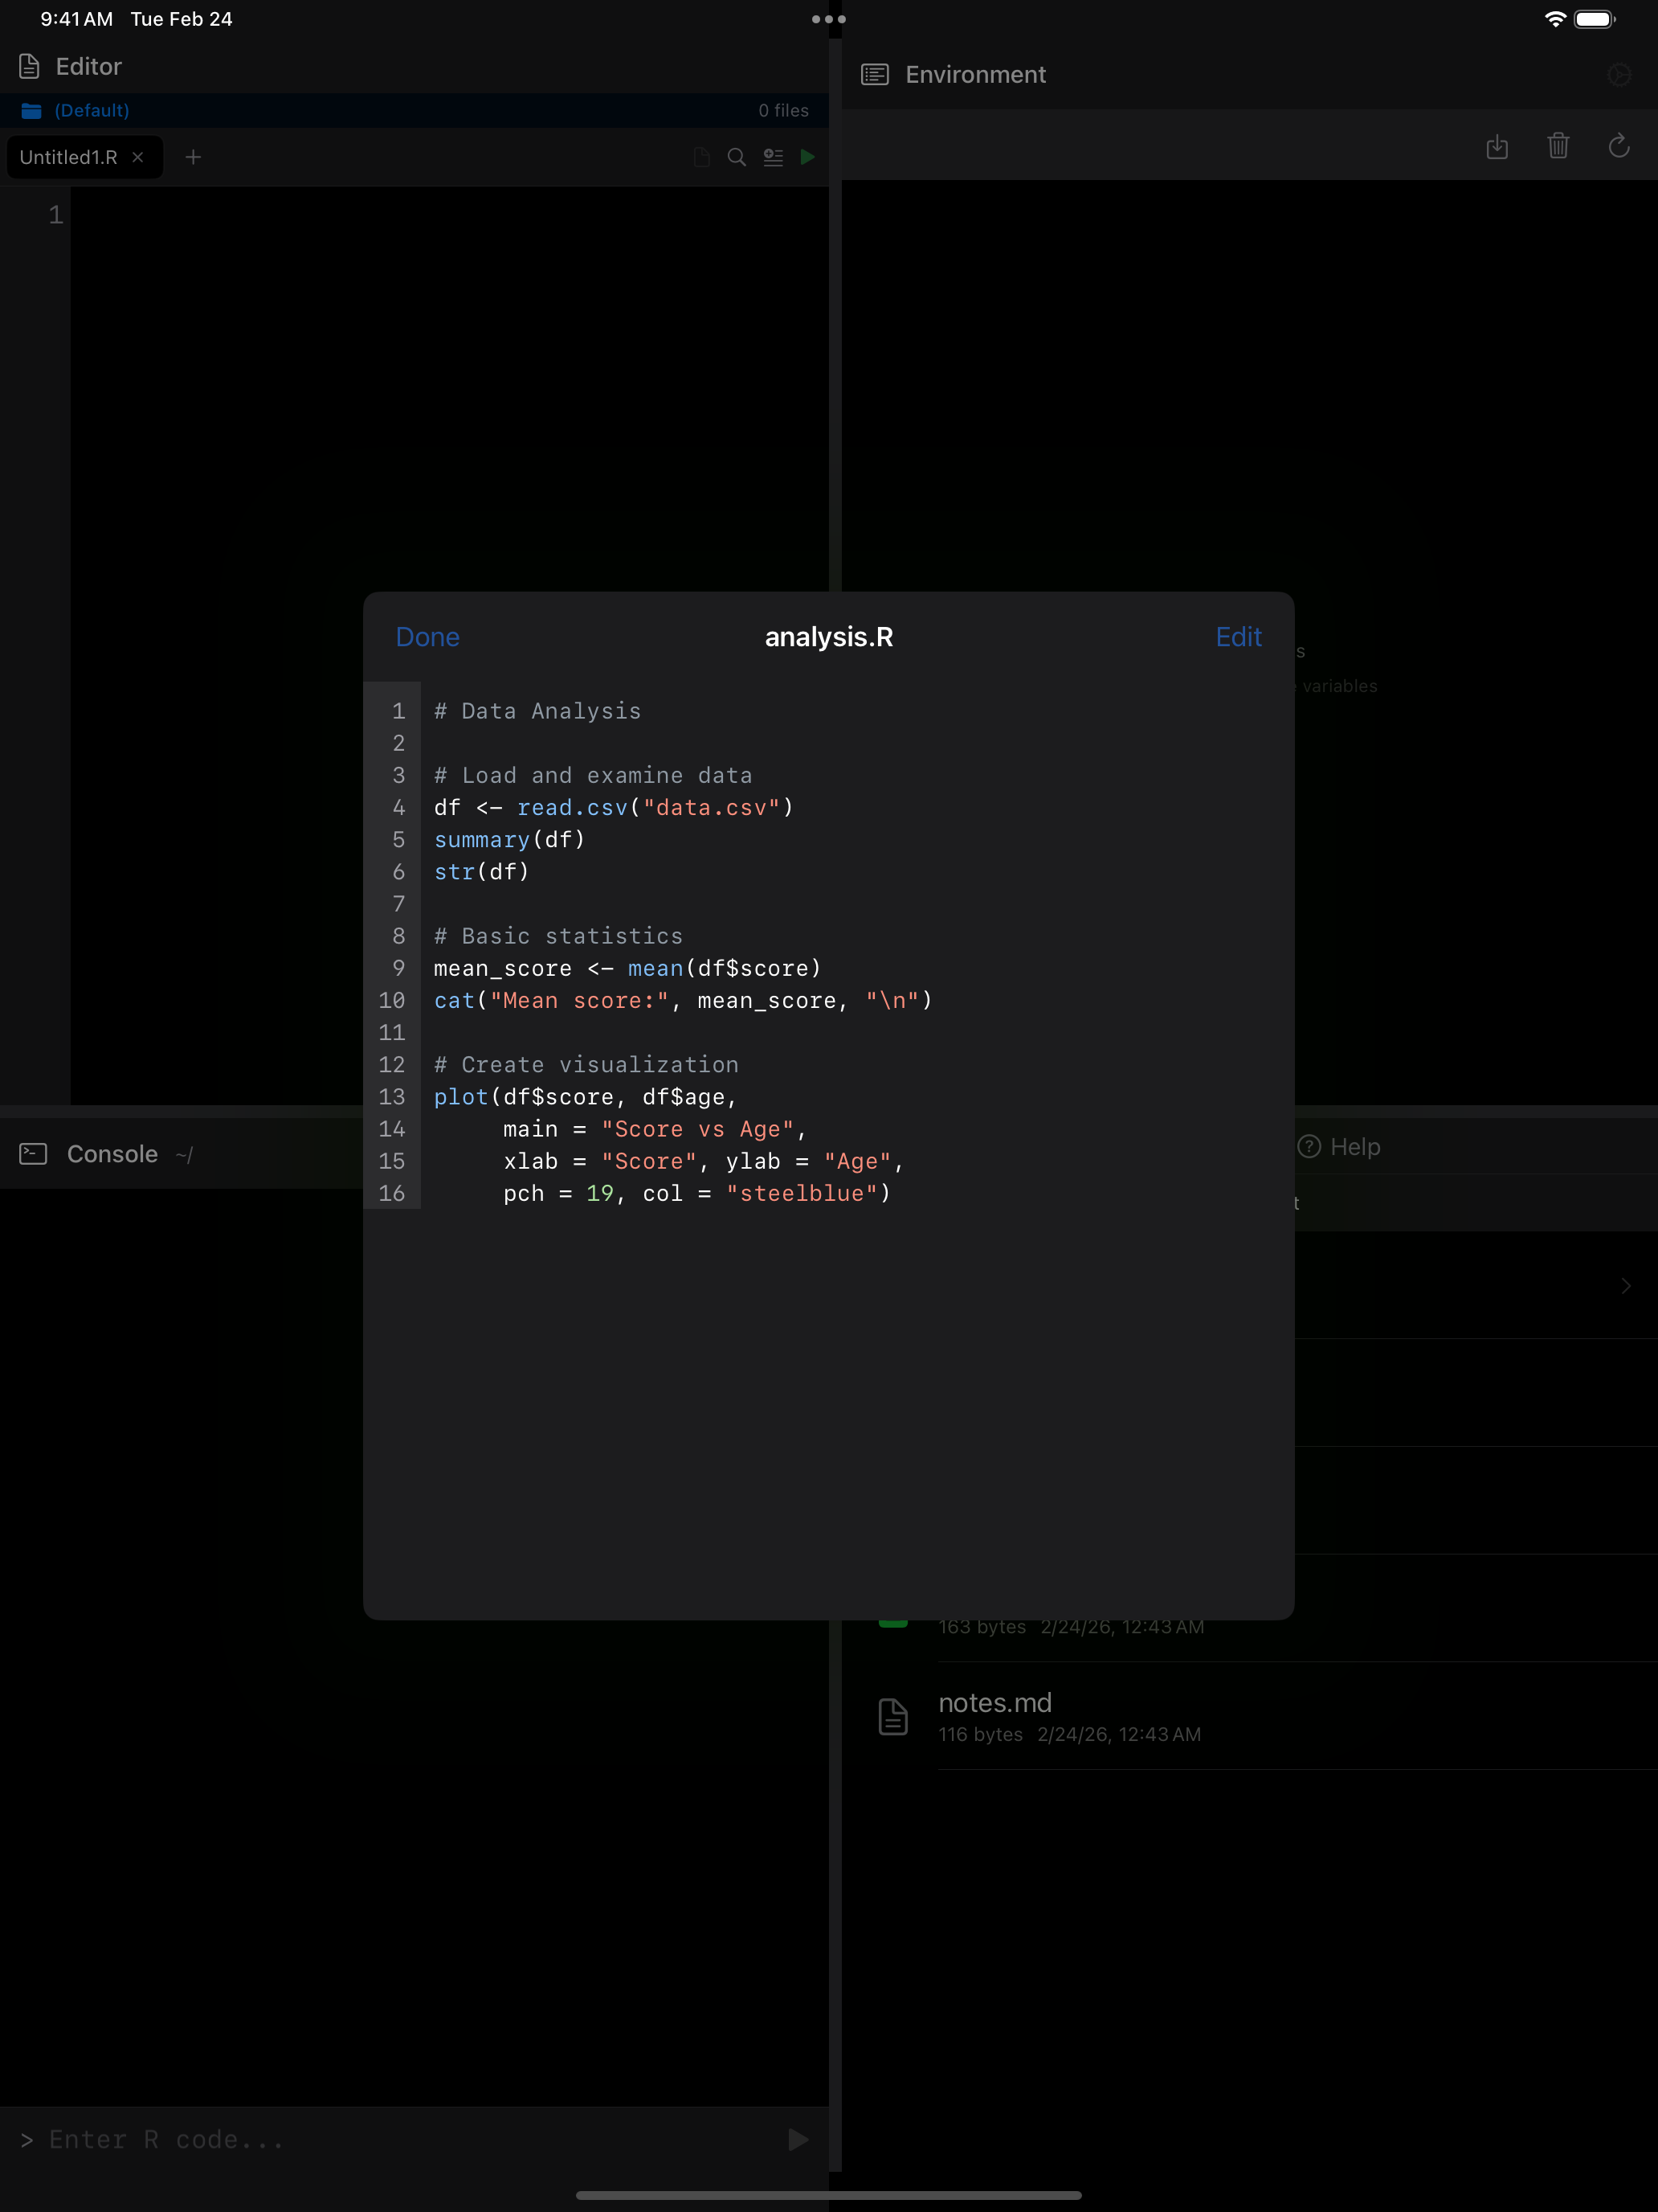Refresh the Environment panel

pos(1619,146)
